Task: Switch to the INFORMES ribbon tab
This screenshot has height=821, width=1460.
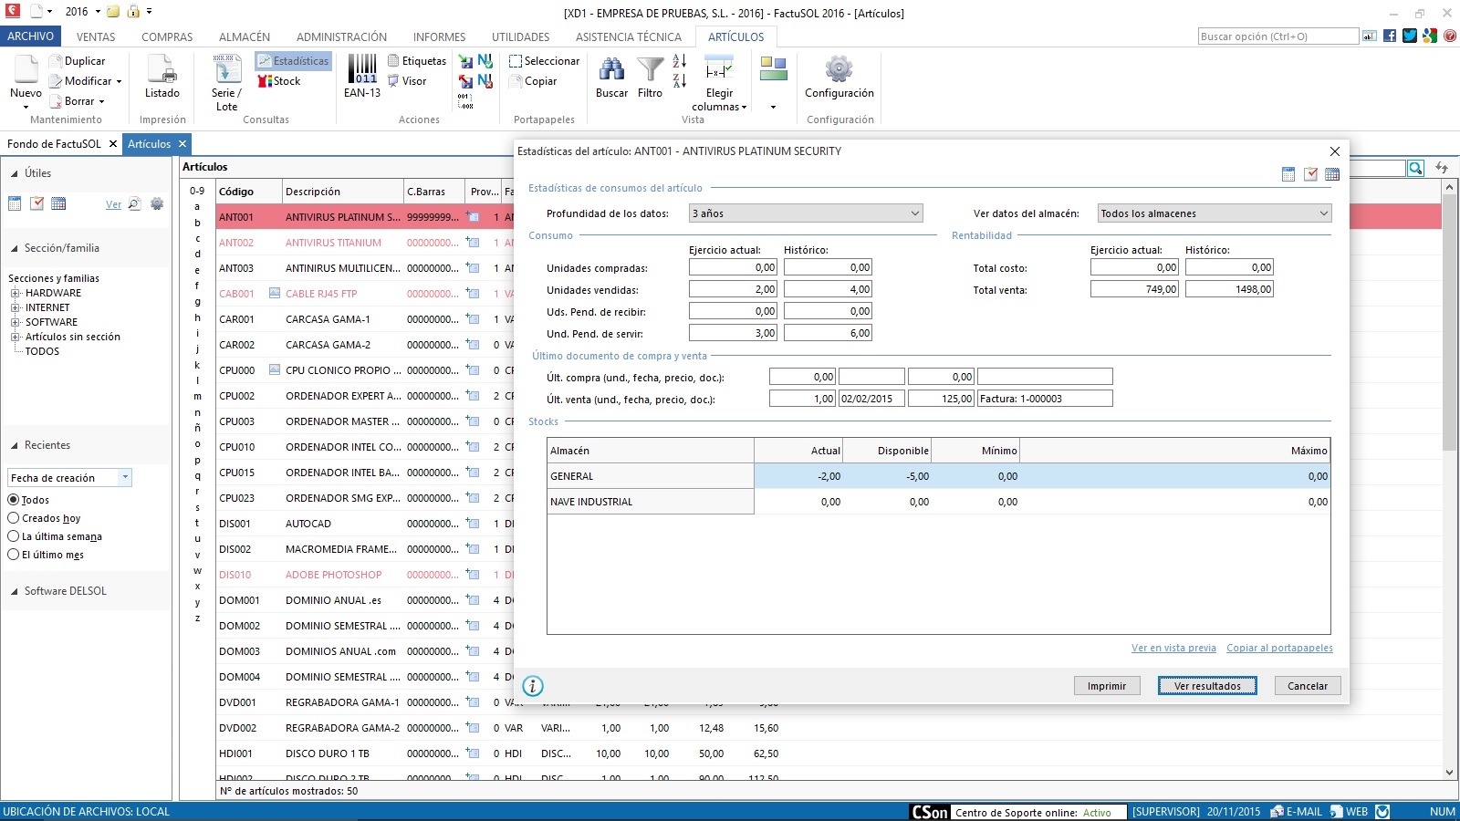Action: point(439,37)
